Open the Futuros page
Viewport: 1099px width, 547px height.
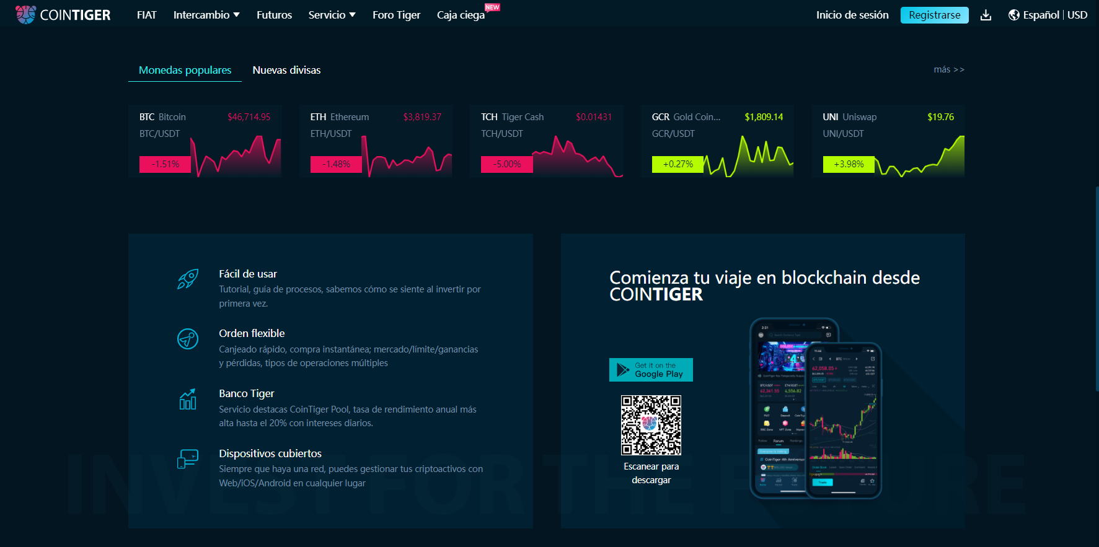click(274, 15)
